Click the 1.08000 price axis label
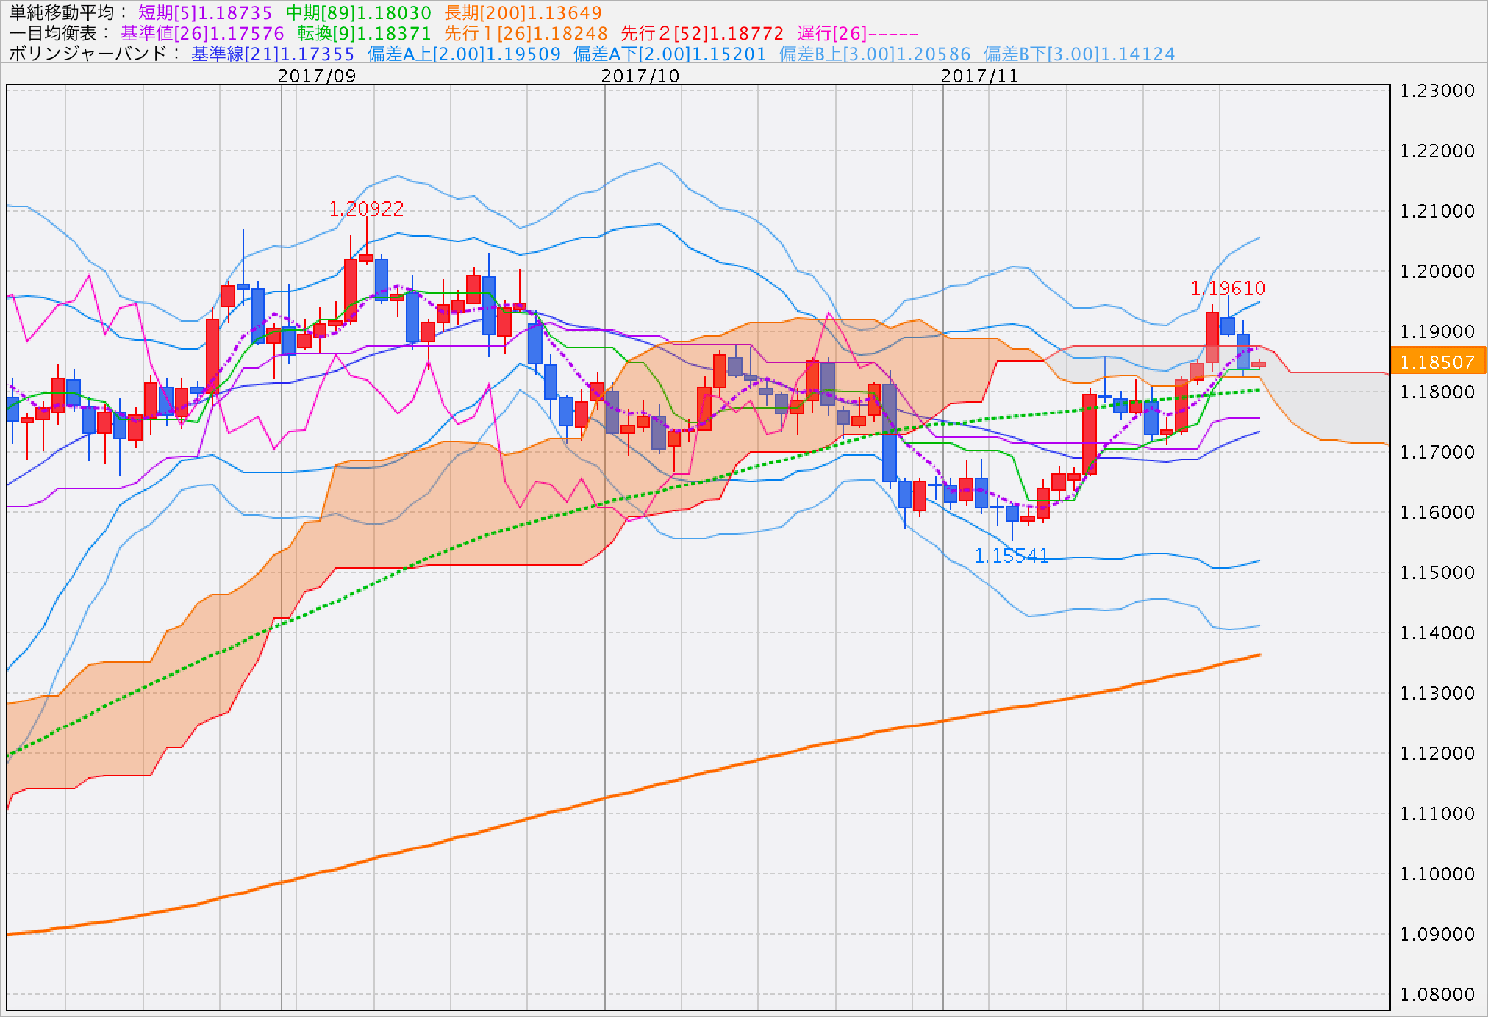This screenshot has height=1017, width=1488. tap(1437, 995)
